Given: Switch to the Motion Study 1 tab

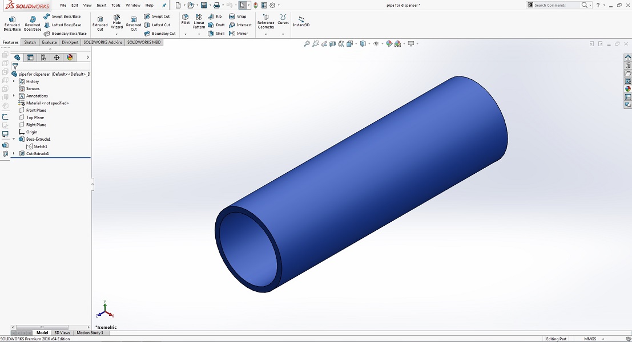Looking at the screenshot, I should pos(90,333).
